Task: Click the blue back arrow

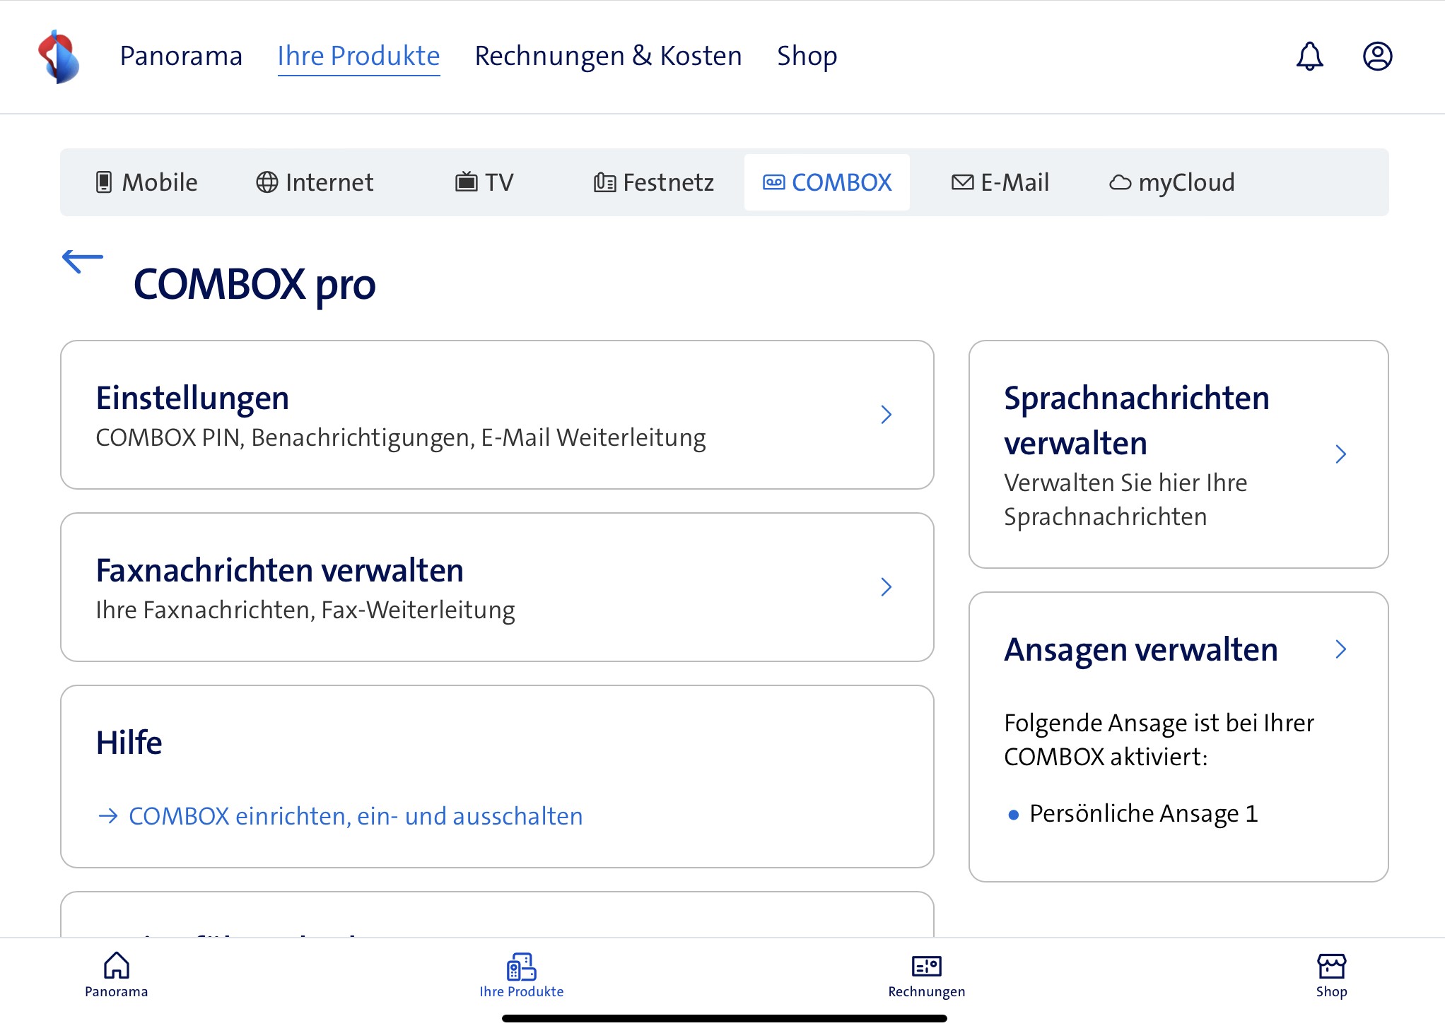Action: (x=83, y=261)
